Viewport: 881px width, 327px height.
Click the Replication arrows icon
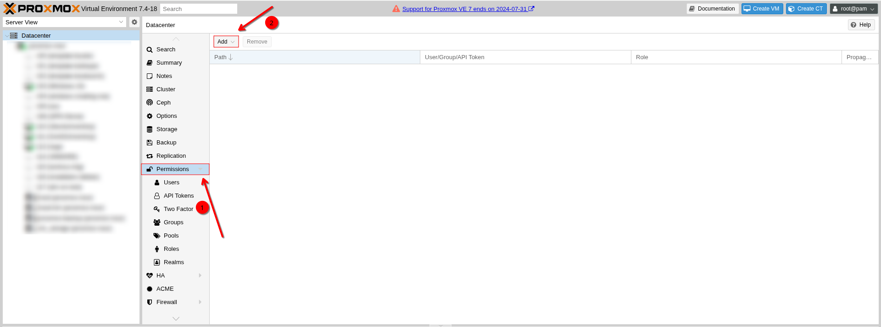pos(150,156)
